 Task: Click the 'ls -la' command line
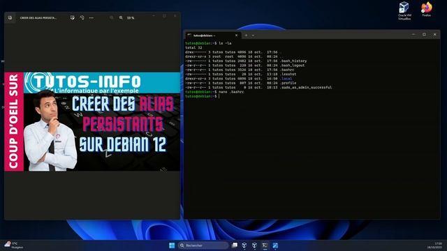click(208, 43)
